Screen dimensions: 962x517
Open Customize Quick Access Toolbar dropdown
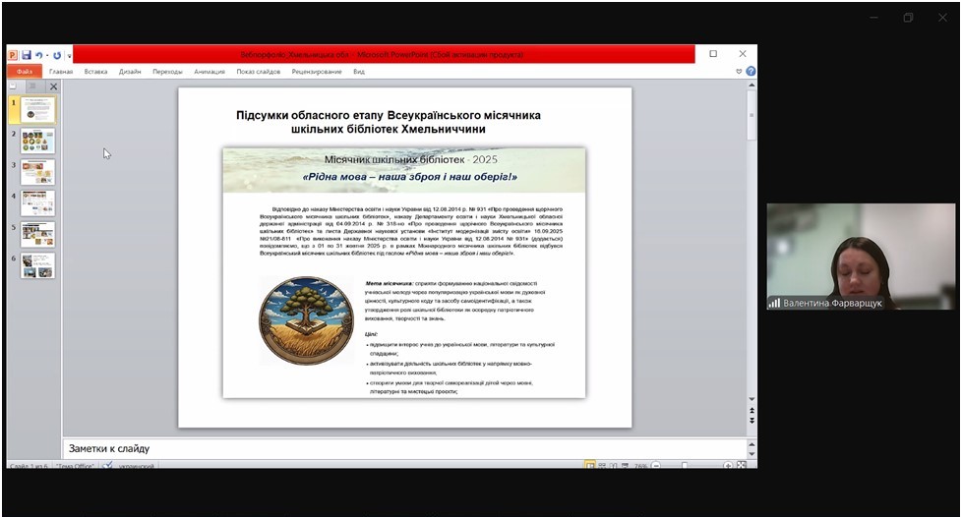[x=69, y=56]
